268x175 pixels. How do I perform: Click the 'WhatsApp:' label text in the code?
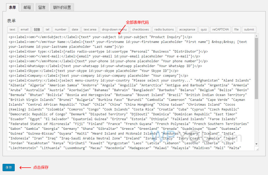coord(36,66)
